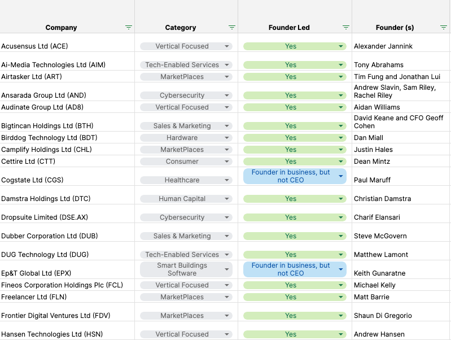Select the Dropsuite Limited (DSE.AX) cell
The image size is (451, 340).
tap(67, 213)
